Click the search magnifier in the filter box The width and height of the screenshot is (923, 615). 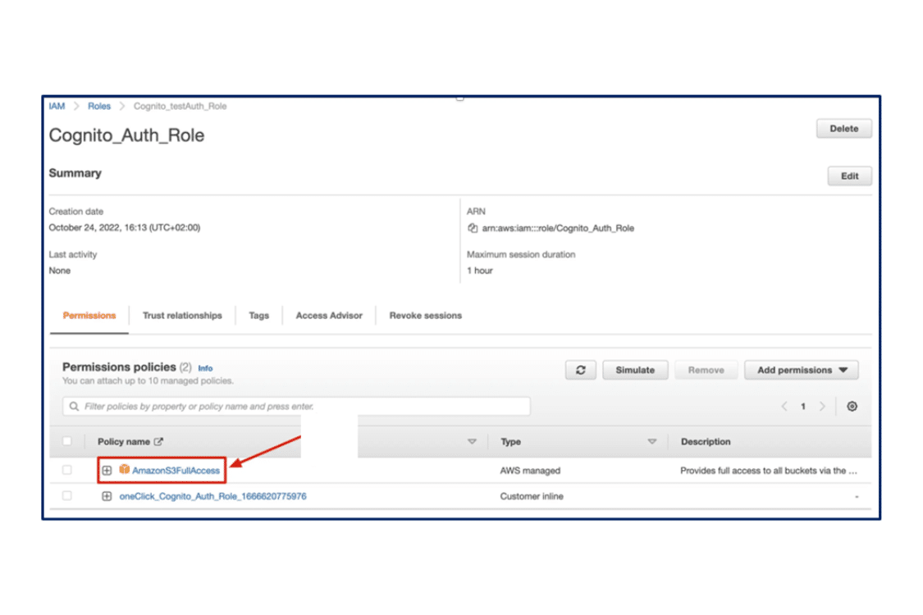coord(74,406)
